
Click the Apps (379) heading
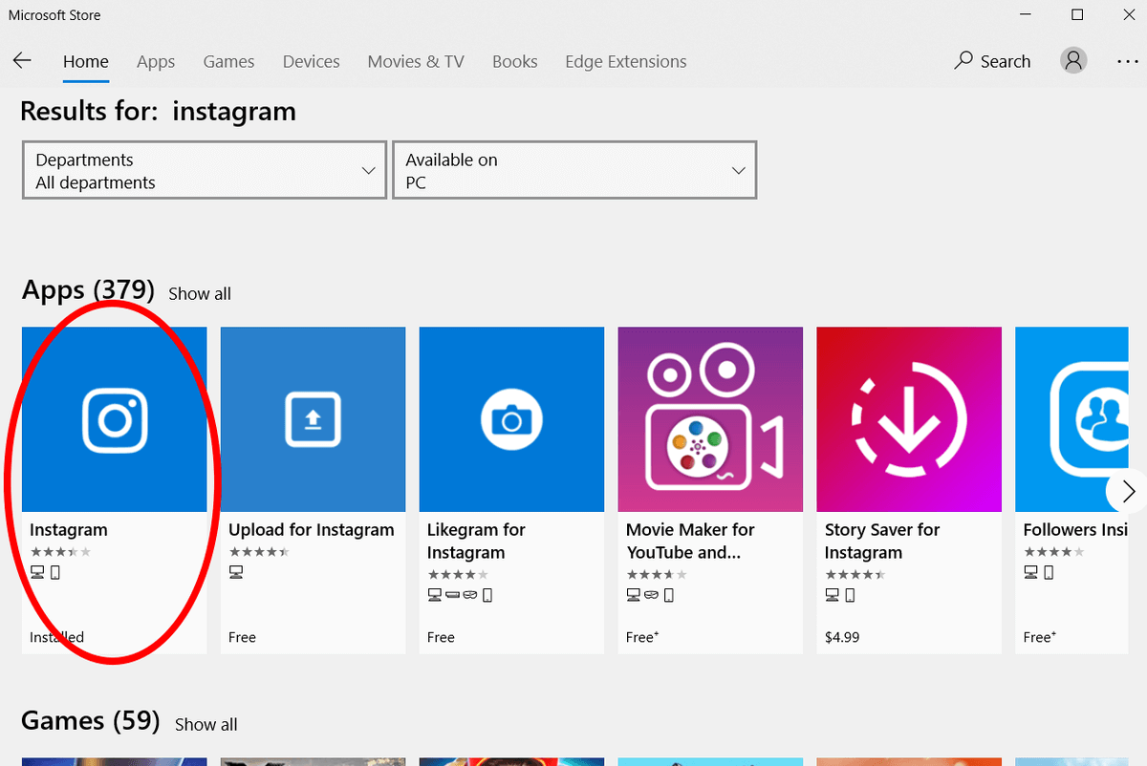[x=88, y=289]
